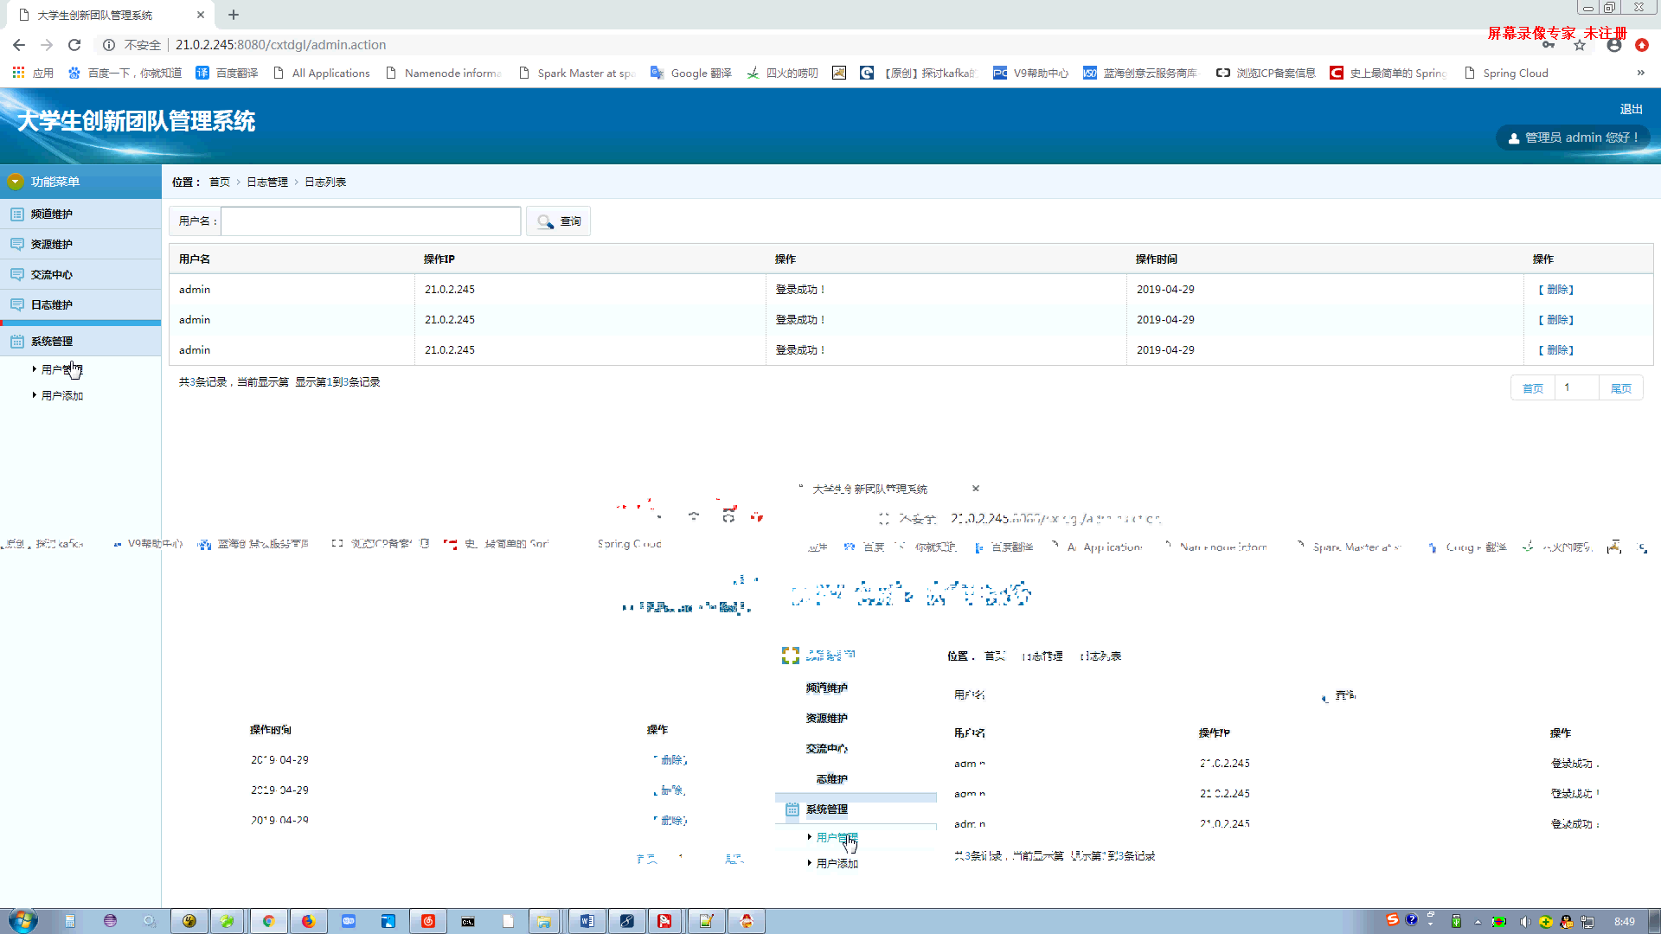Open the All Applications bookmark
Image resolution: width=1661 pixels, height=934 pixels.
(322, 73)
